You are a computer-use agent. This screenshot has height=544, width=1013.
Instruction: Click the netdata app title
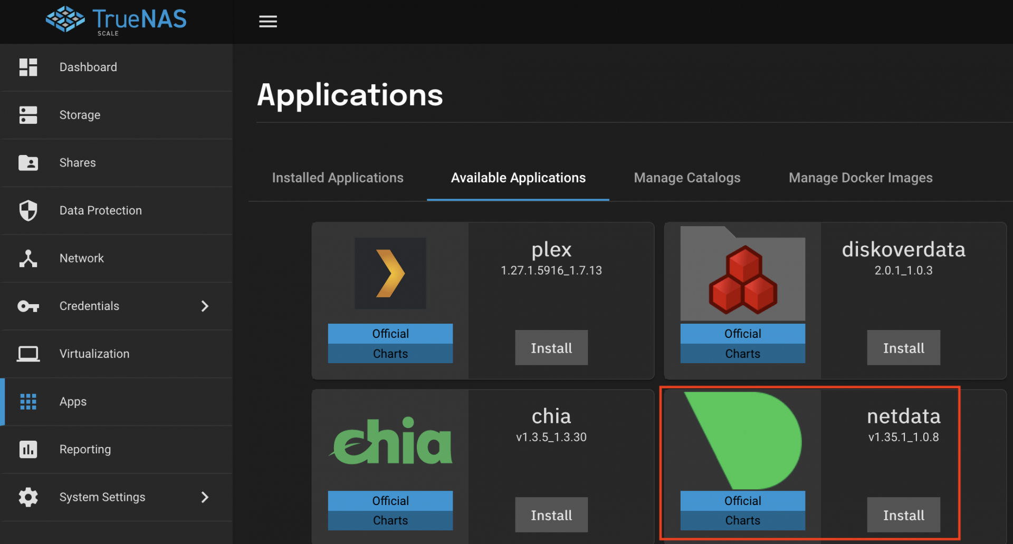pyautogui.click(x=903, y=416)
